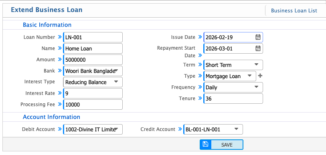Viewport: 326px width, 155px height.
Task: Click the Tenure input showing 36
Action: (233, 99)
